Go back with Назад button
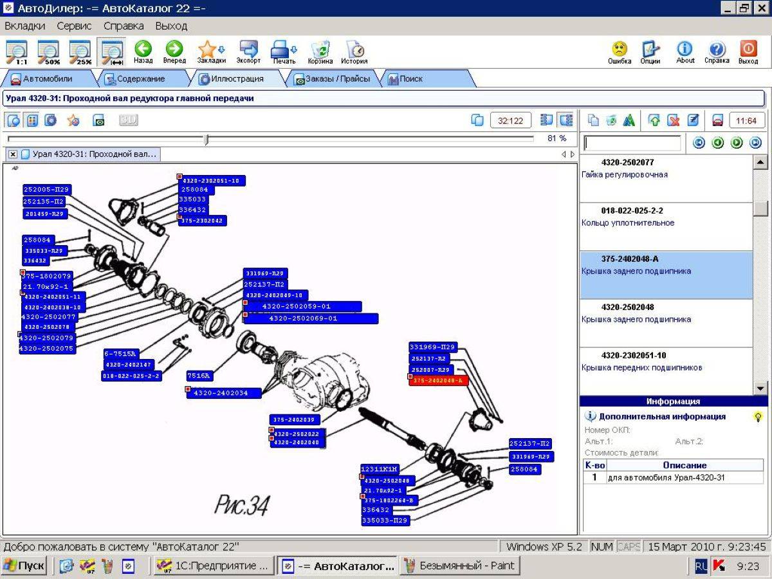Screen dimensions: 772x579 [x=143, y=52]
